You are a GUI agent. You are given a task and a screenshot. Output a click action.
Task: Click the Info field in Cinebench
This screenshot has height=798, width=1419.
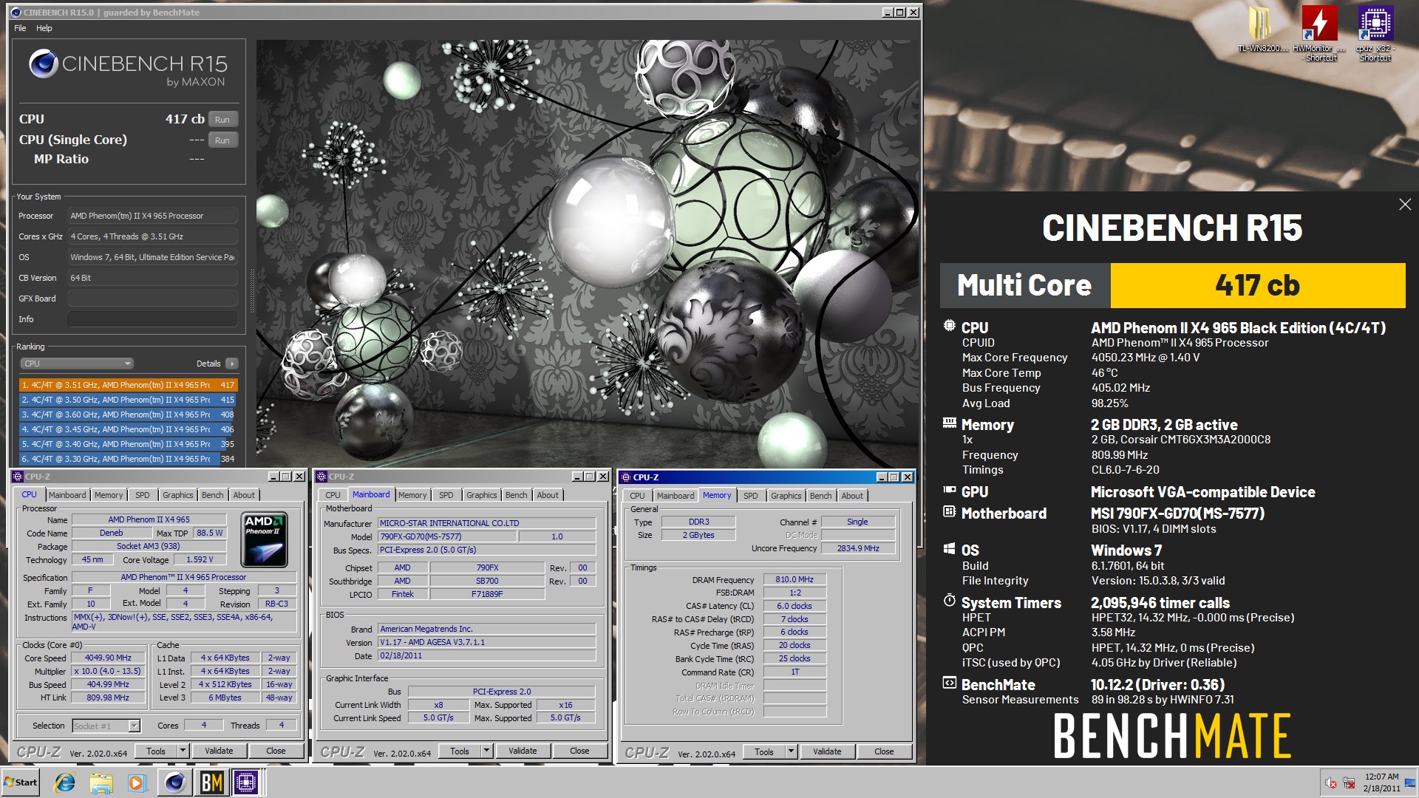click(152, 319)
